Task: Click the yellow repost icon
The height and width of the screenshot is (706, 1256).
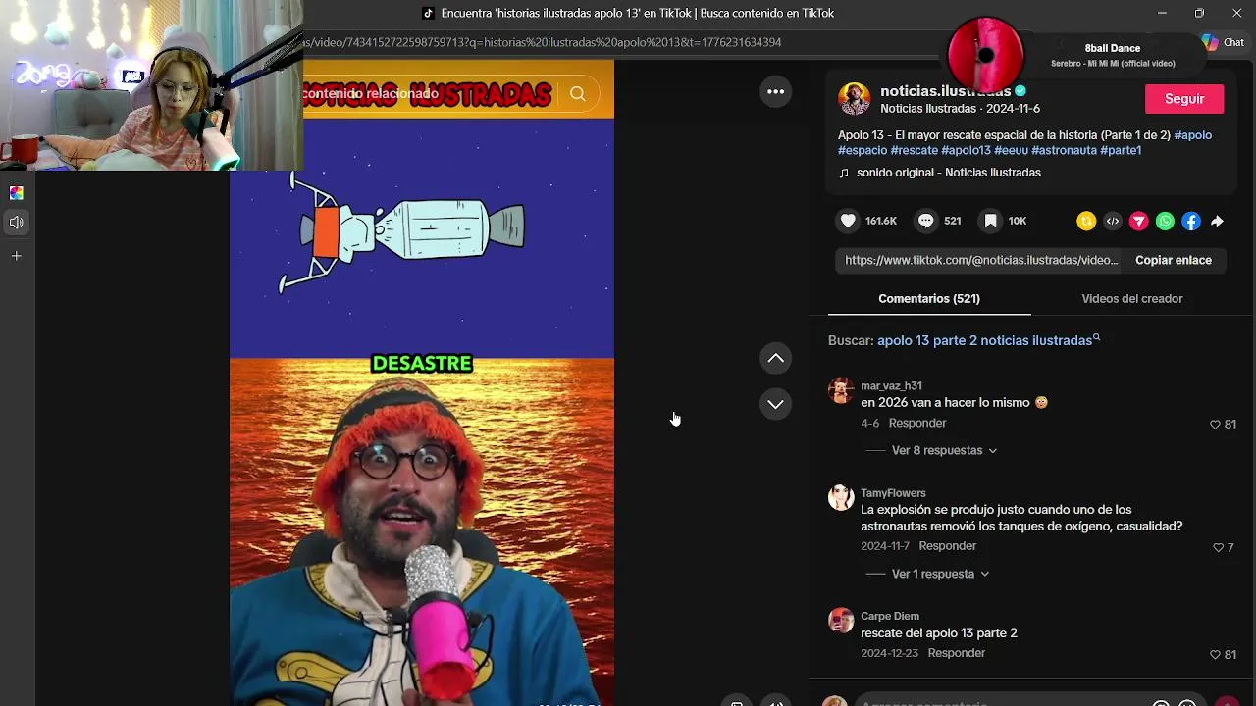Action: [1085, 222]
